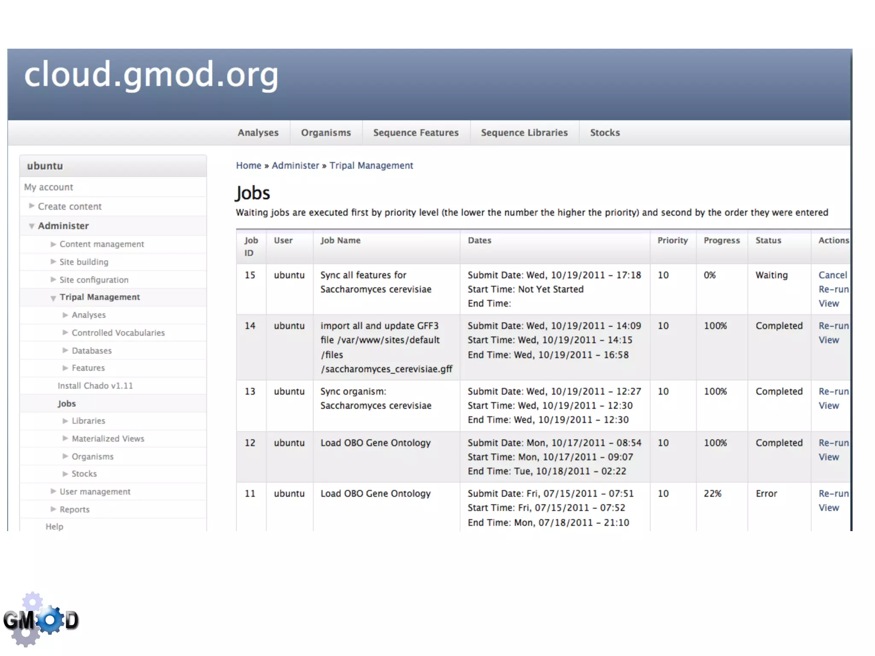Click the GMOD gear logo
Screen dimensions: 875x656
[x=41, y=619]
